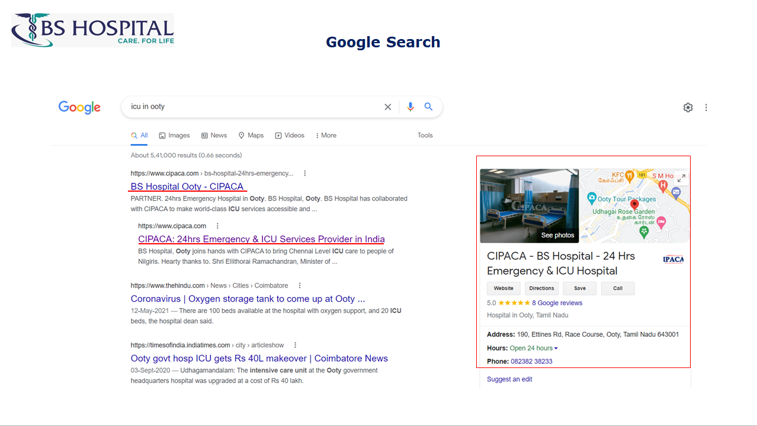This screenshot has width=757, height=426.
Task: Open Google settings gear icon
Action: pyautogui.click(x=688, y=108)
